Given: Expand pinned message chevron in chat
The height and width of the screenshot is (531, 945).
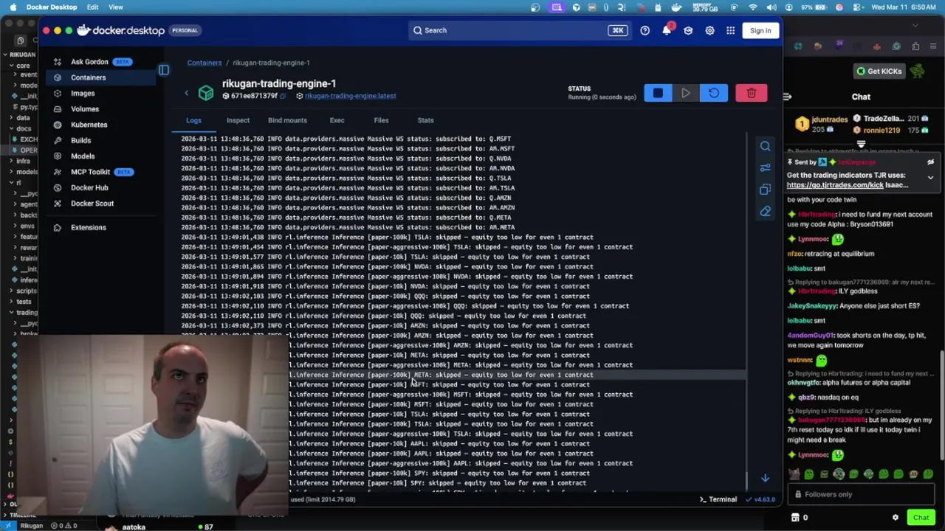Looking at the screenshot, I should tap(930, 177).
